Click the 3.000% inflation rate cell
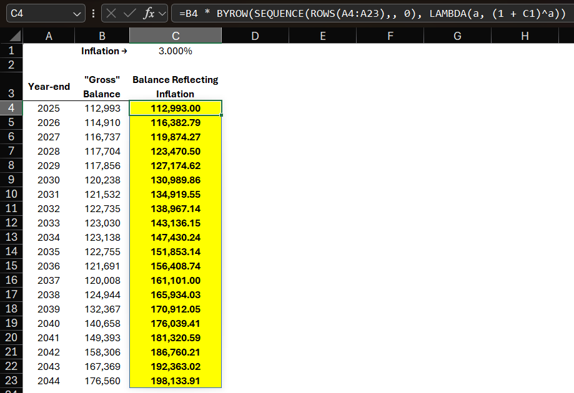574x393 pixels. tap(176, 51)
